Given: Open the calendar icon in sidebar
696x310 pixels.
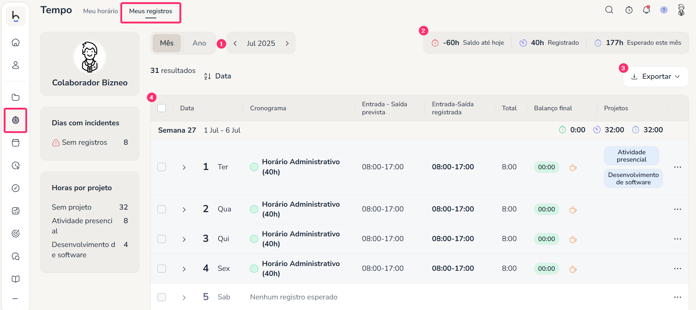Looking at the screenshot, I should click(x=15, y=143).
